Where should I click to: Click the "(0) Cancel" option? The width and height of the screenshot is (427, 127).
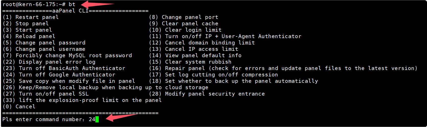(x=19, y=107)
